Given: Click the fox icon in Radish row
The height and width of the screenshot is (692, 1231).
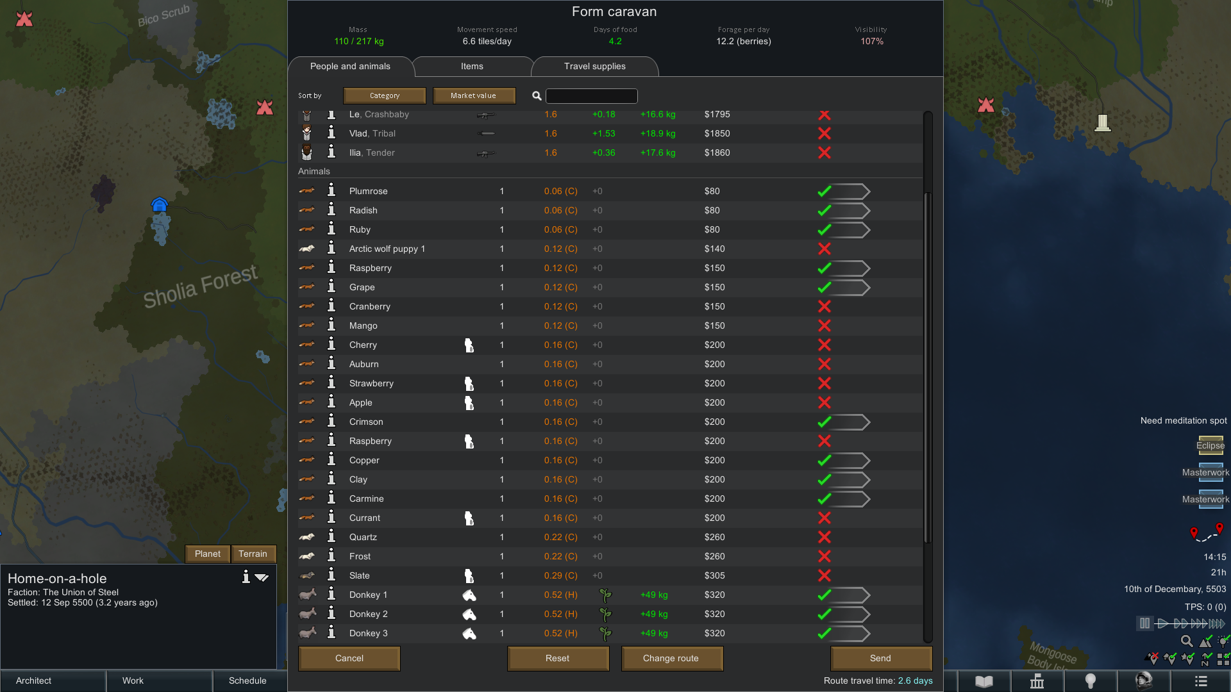Looking at the screenshot, I should tap(307, 210).
